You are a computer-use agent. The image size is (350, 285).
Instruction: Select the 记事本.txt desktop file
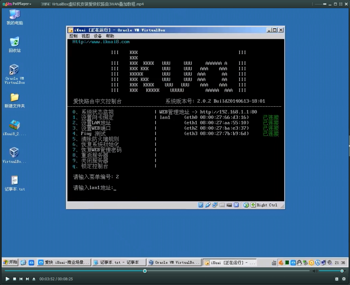click(x=15, y=183)
